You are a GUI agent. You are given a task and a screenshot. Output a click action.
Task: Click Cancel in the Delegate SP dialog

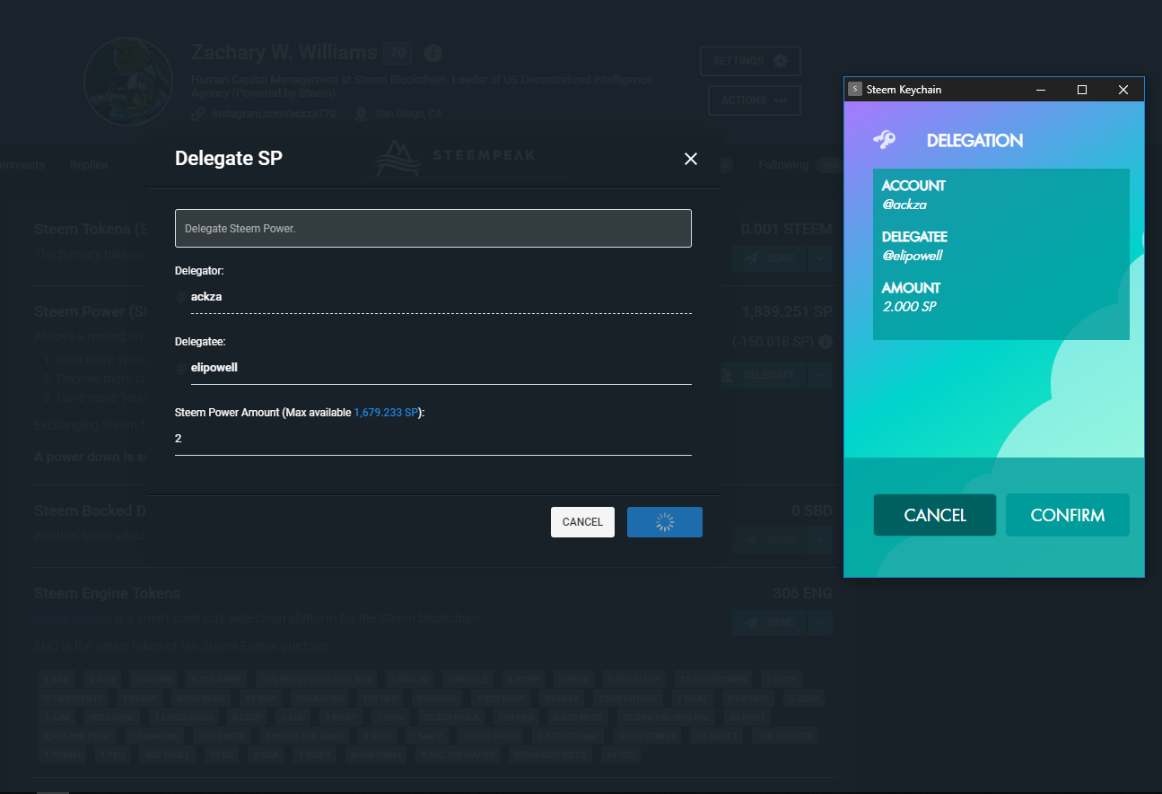[582, 522]
